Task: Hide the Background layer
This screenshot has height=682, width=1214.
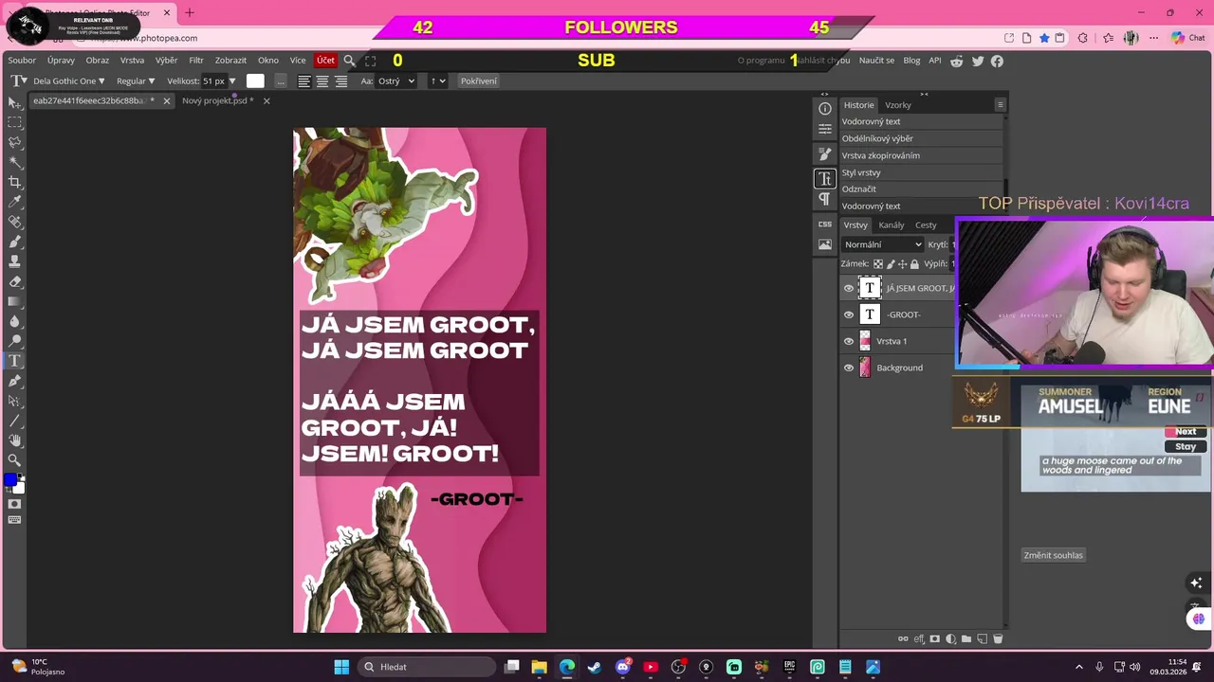Action: 849,368
